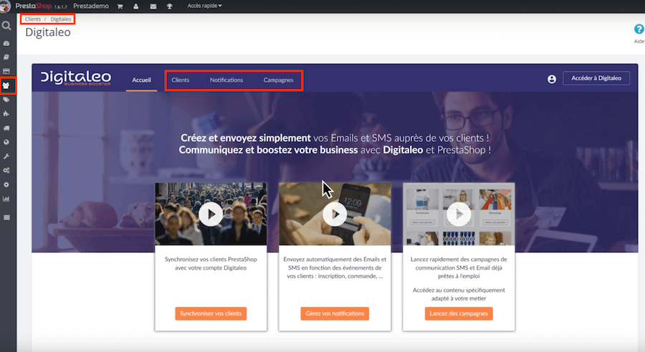Open the Customers (people) sidebar icon
The image size is (645, 352).
click(7, 85)
